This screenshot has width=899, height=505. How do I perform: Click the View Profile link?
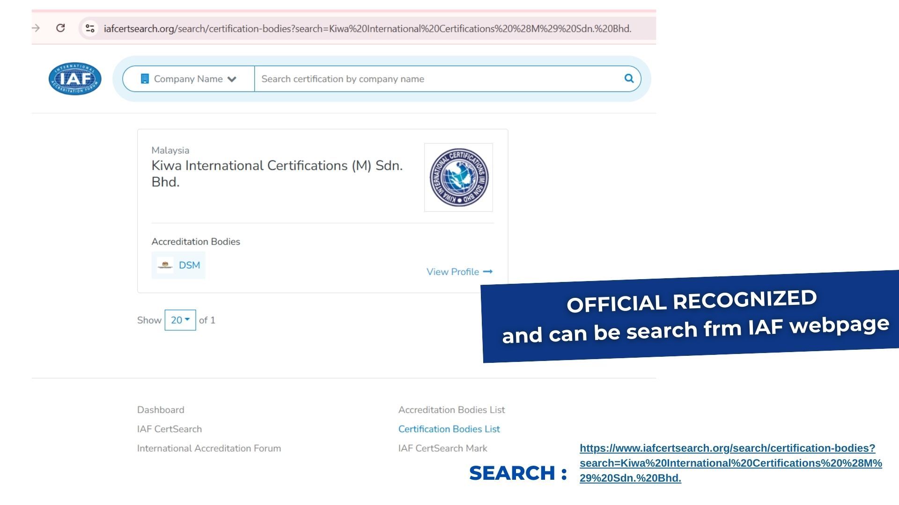tap(452, 272)
